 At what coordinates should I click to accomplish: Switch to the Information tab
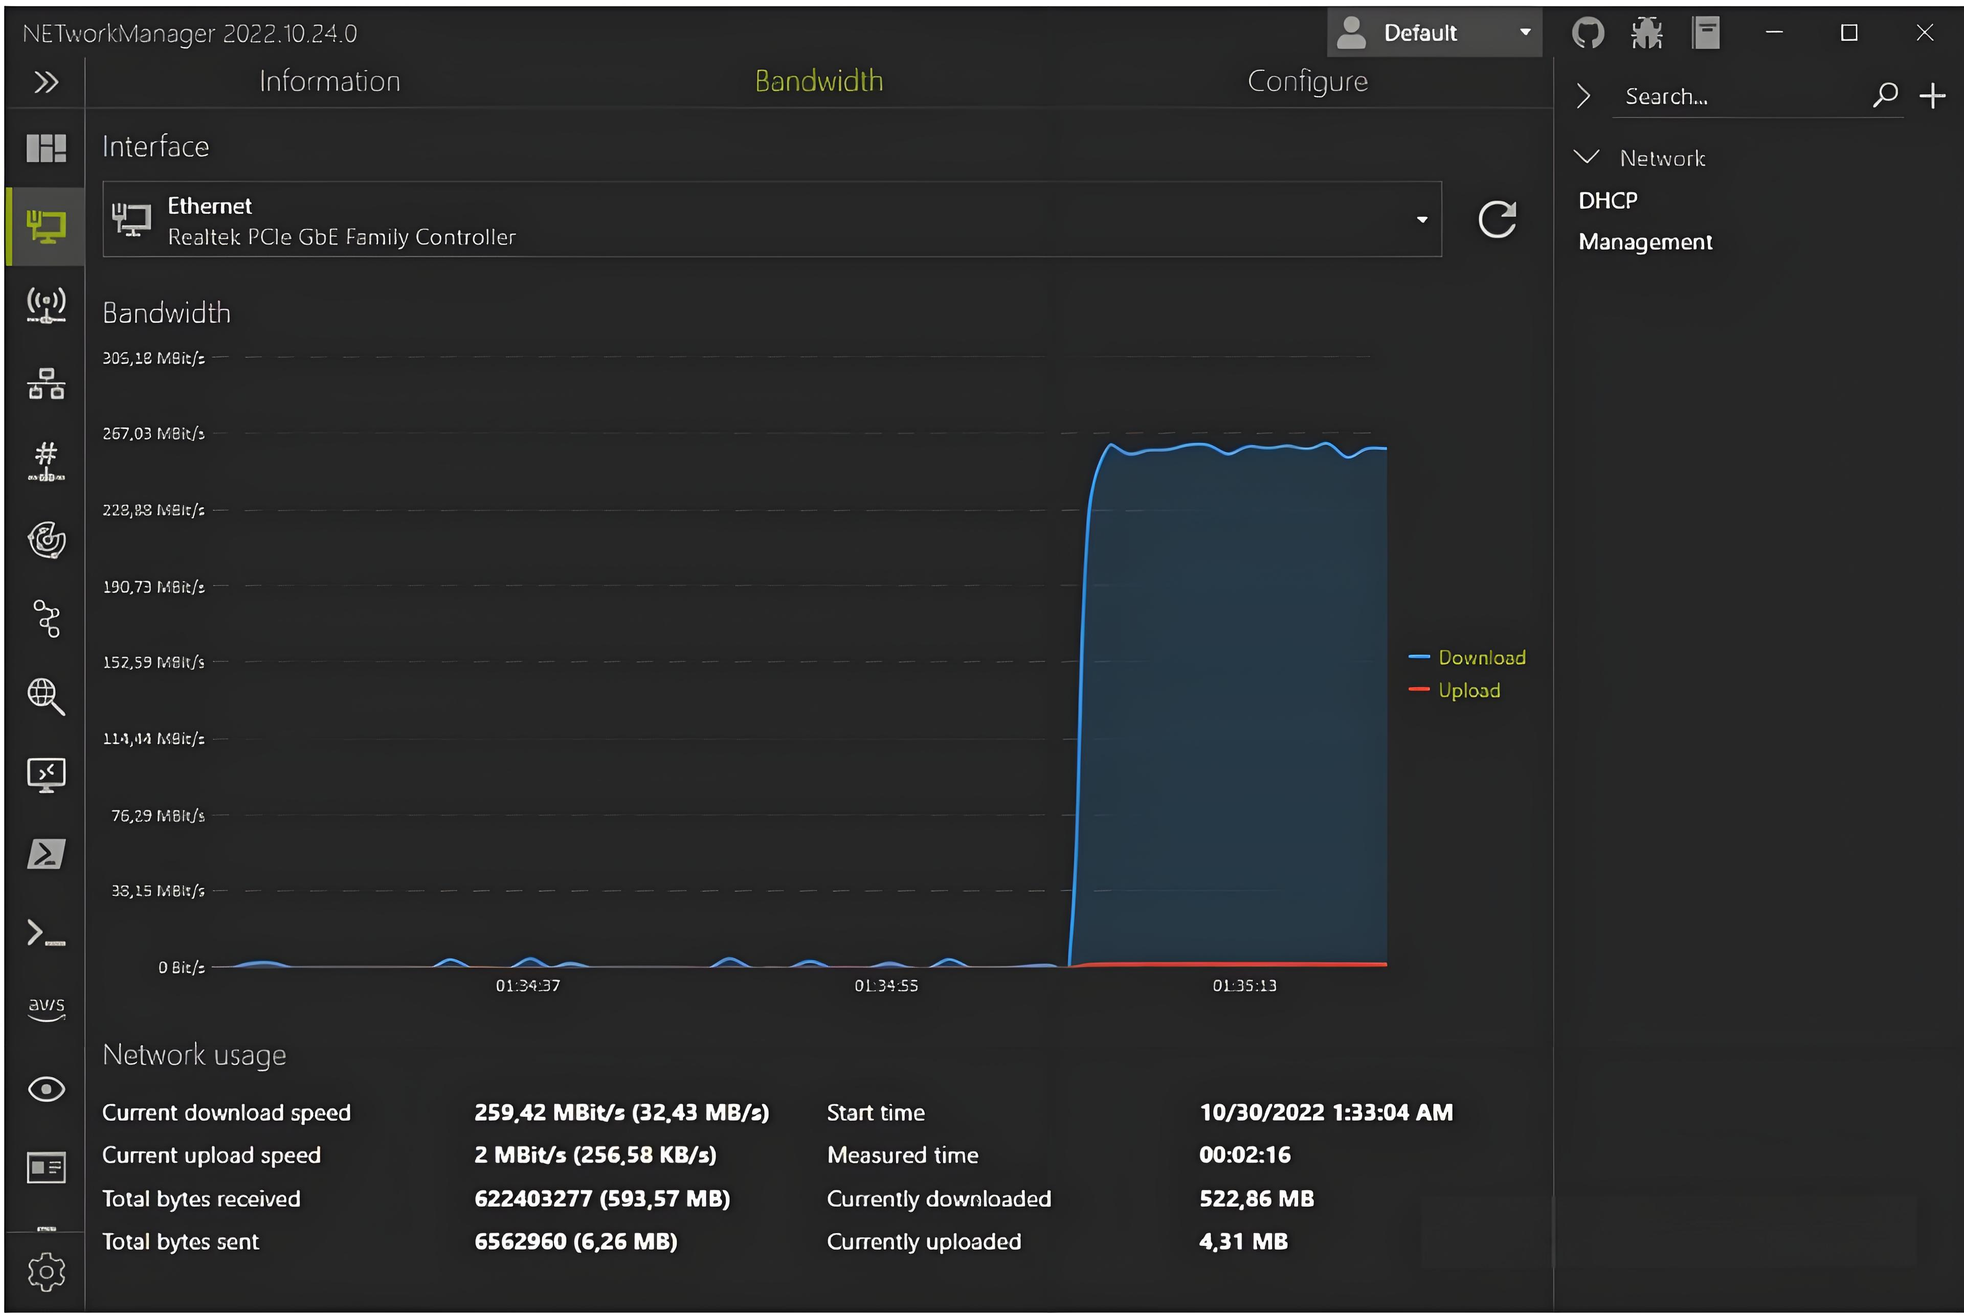pos(330,81)
